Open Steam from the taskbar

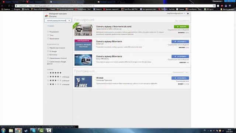click(x=26, y=130)
